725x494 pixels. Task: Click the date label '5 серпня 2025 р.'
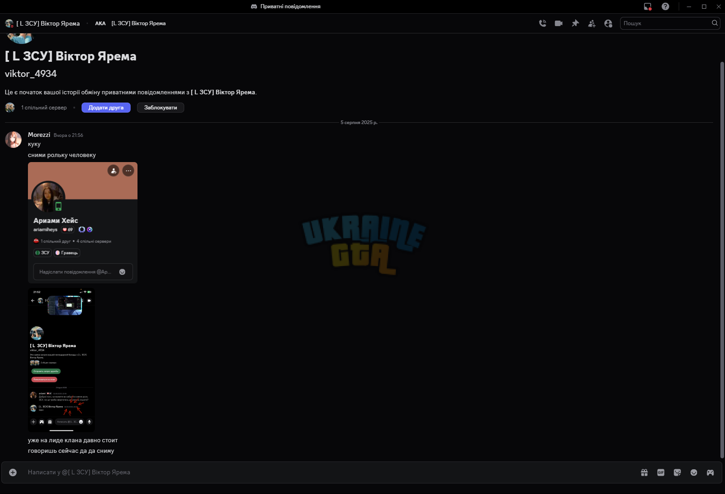(359, 123)
